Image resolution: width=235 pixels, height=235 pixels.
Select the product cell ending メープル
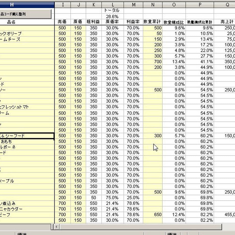pyautogui.click(x=27, y=181)
